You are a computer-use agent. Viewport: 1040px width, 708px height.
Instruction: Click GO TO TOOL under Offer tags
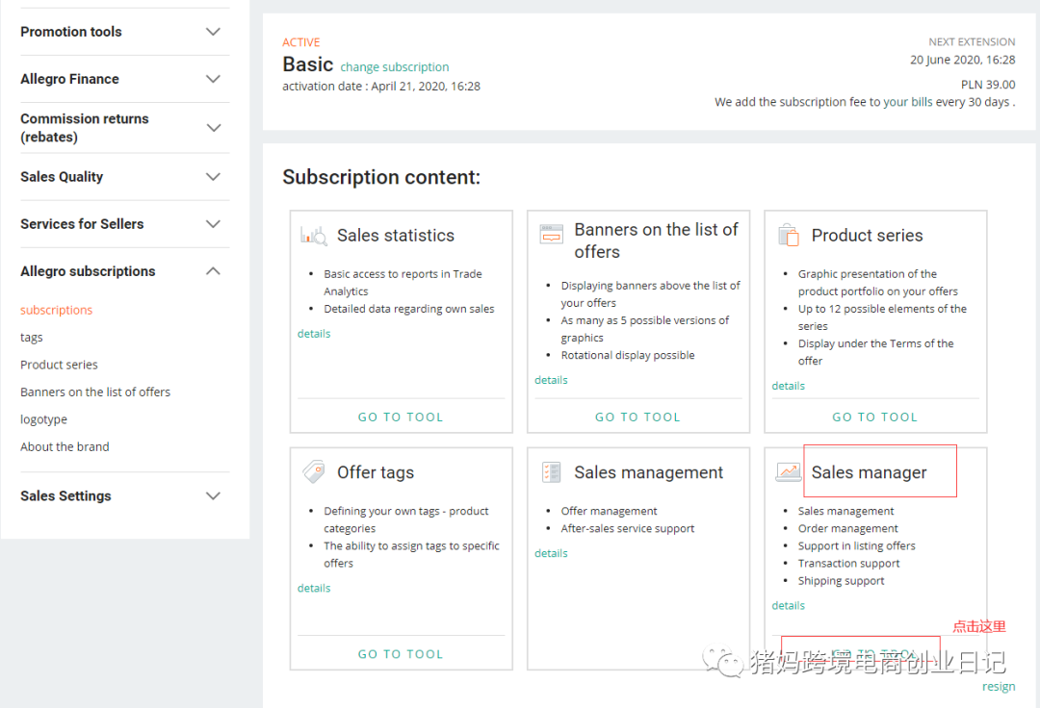pyautogui.click(x=401, y=654)
